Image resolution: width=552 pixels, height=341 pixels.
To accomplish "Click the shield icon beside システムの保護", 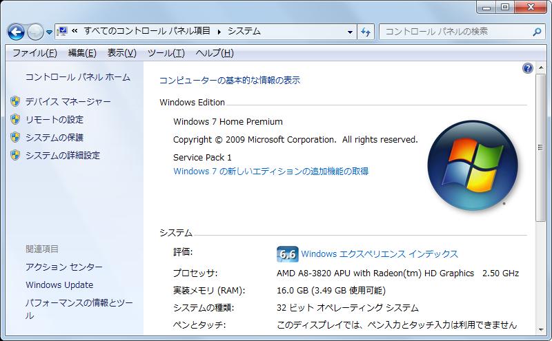I will (x=16, y=137).
